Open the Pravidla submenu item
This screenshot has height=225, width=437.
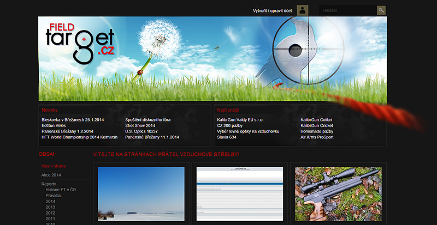point(53,196)
